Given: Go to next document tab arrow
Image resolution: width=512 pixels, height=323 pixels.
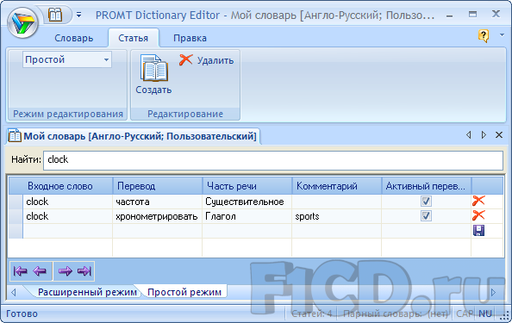Looking at the screenshot, I should tap(484, 134).
